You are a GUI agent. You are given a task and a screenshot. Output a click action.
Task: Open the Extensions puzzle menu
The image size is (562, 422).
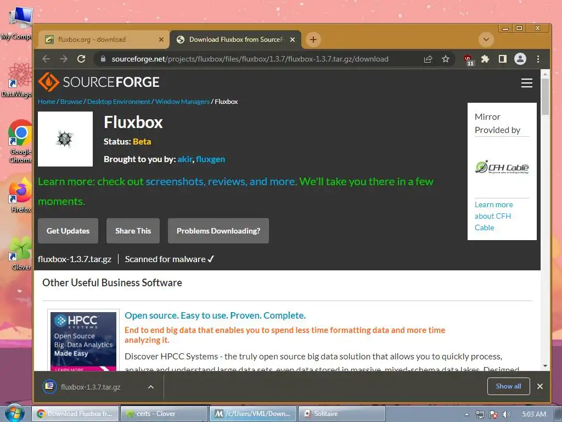[485, 59]
